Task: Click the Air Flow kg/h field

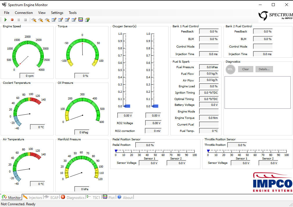Action: [209, 80]
